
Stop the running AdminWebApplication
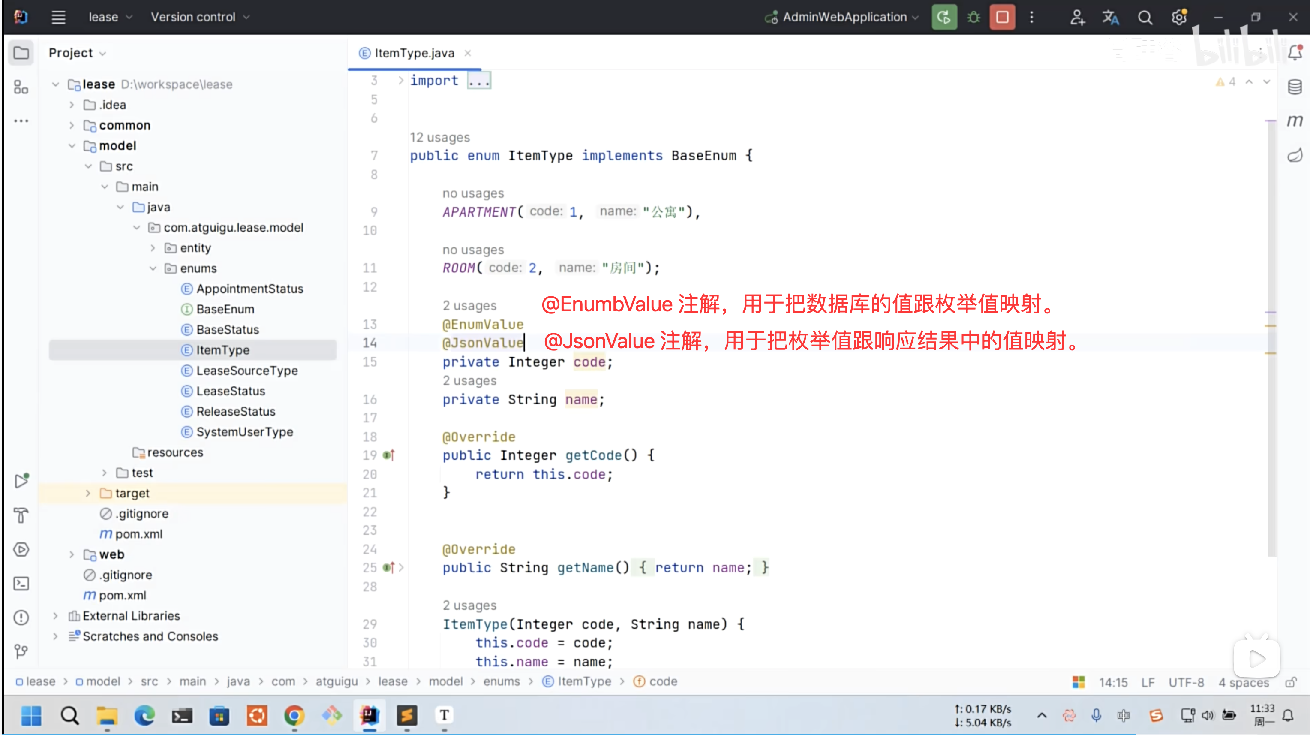(1002, 17)
